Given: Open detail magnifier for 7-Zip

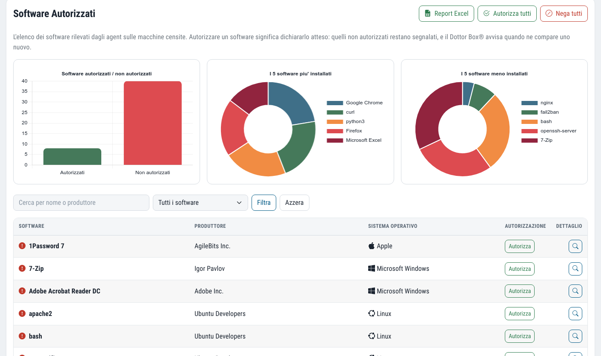Looking at the screenshot, I should [575, 269].
